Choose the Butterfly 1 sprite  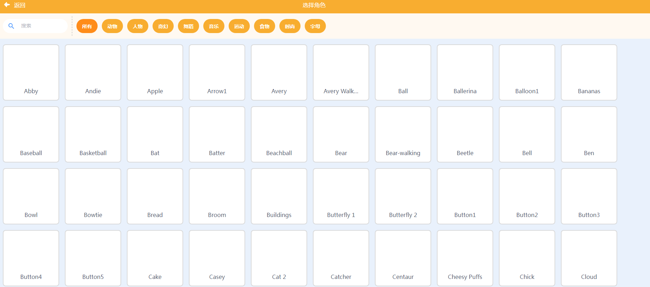point(341,196)
